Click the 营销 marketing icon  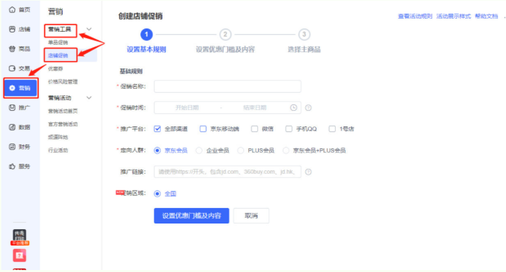point(12,88)
